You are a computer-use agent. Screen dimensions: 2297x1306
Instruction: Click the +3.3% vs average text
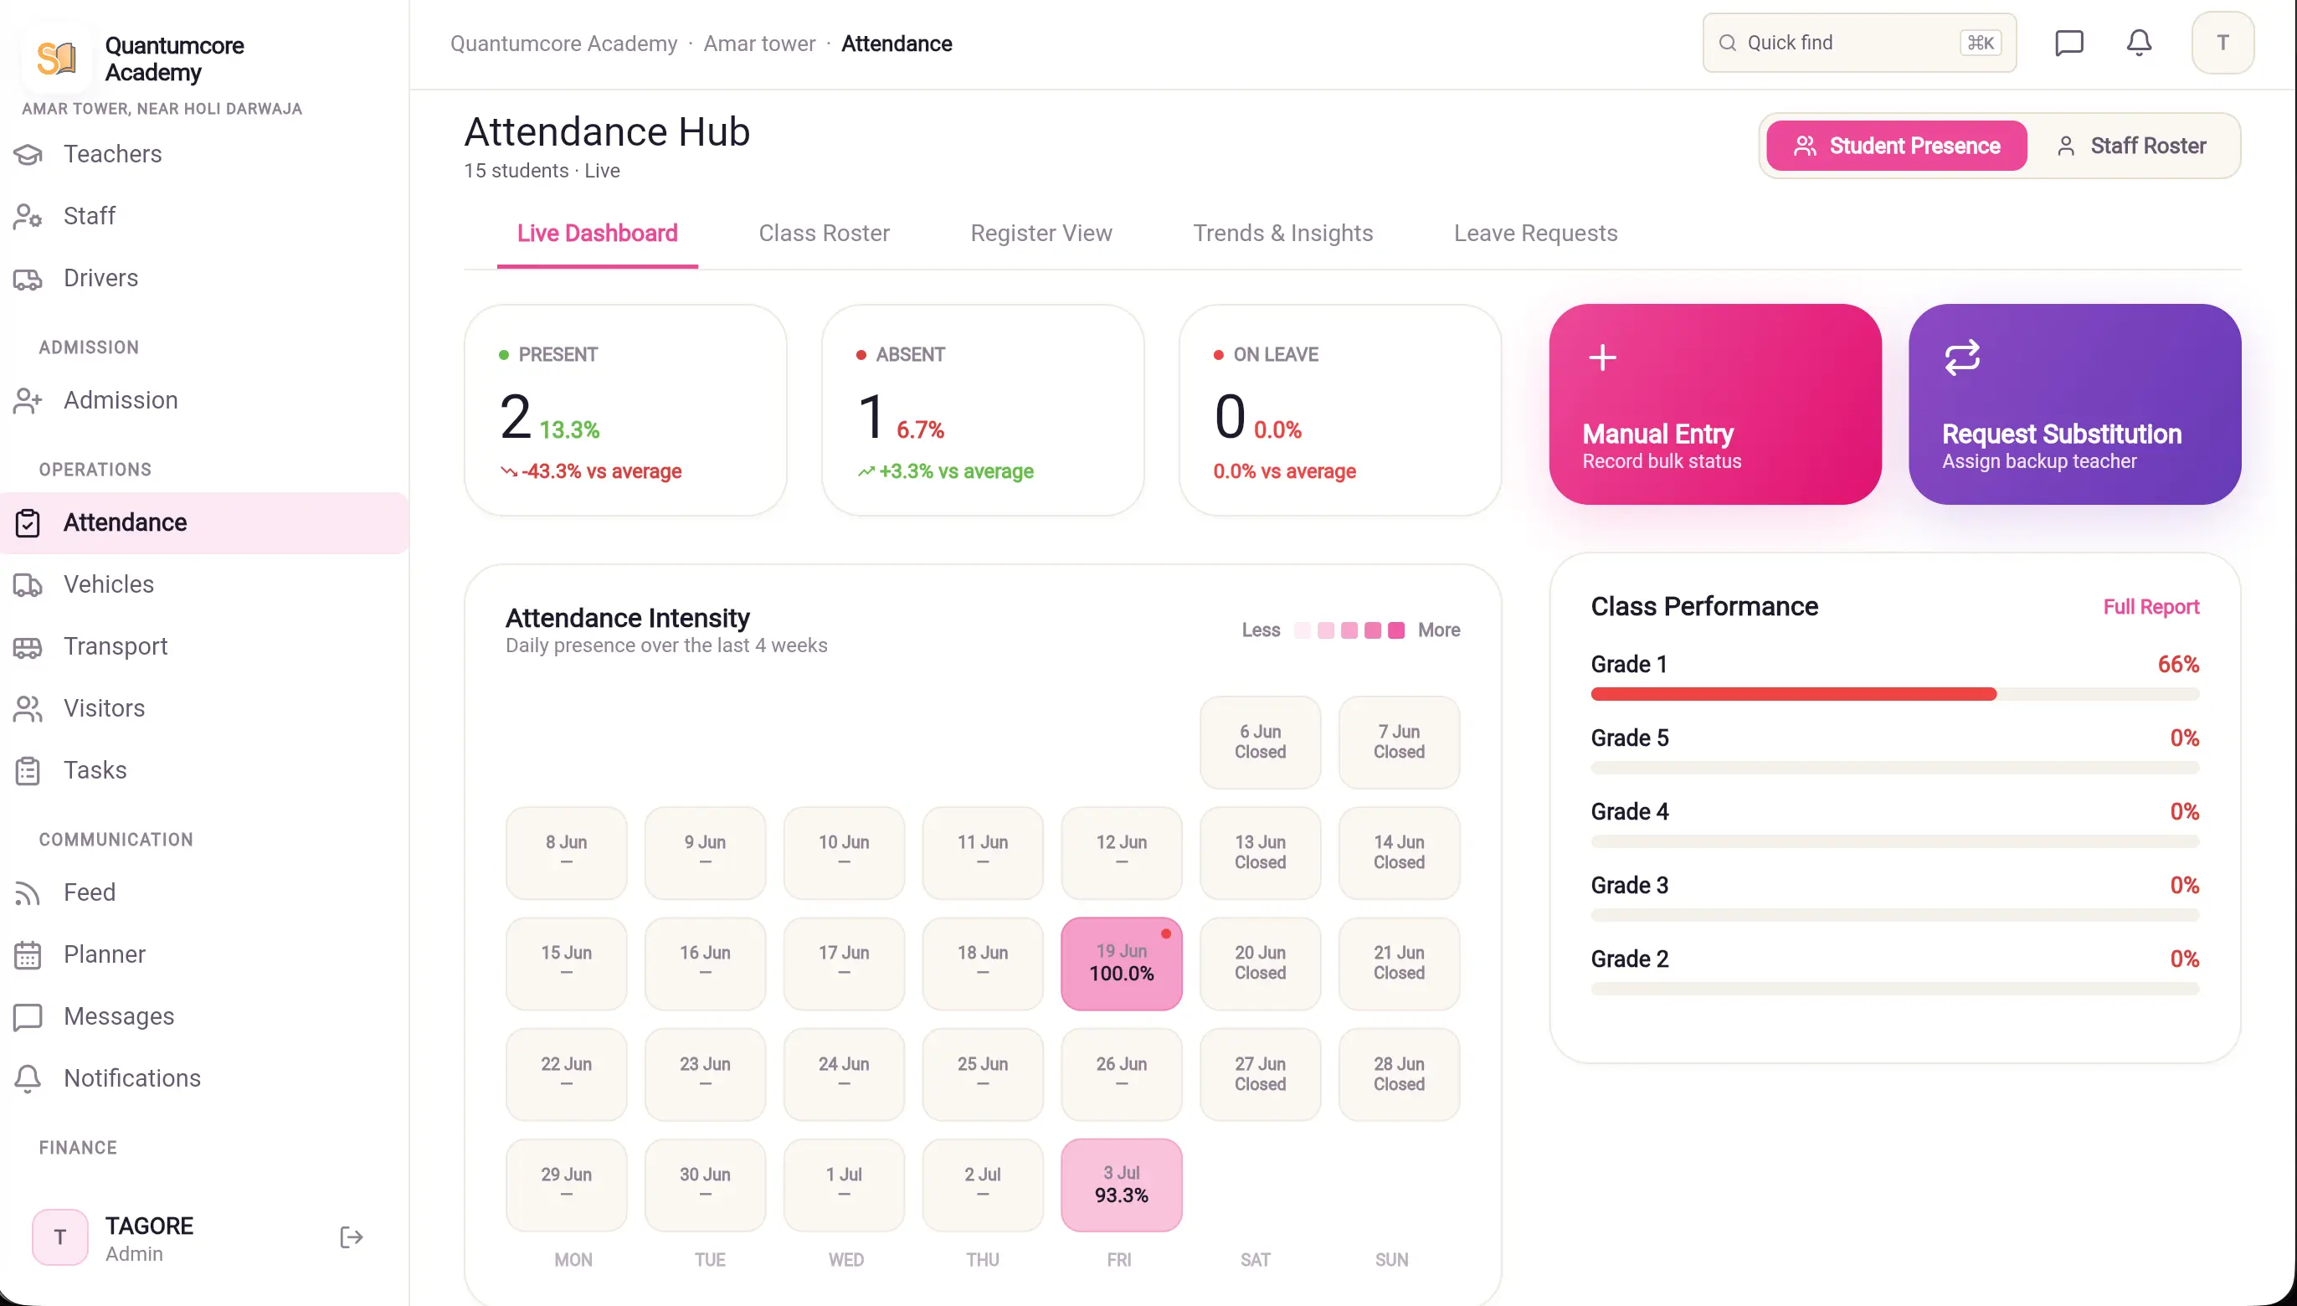(x=956, y=470)
